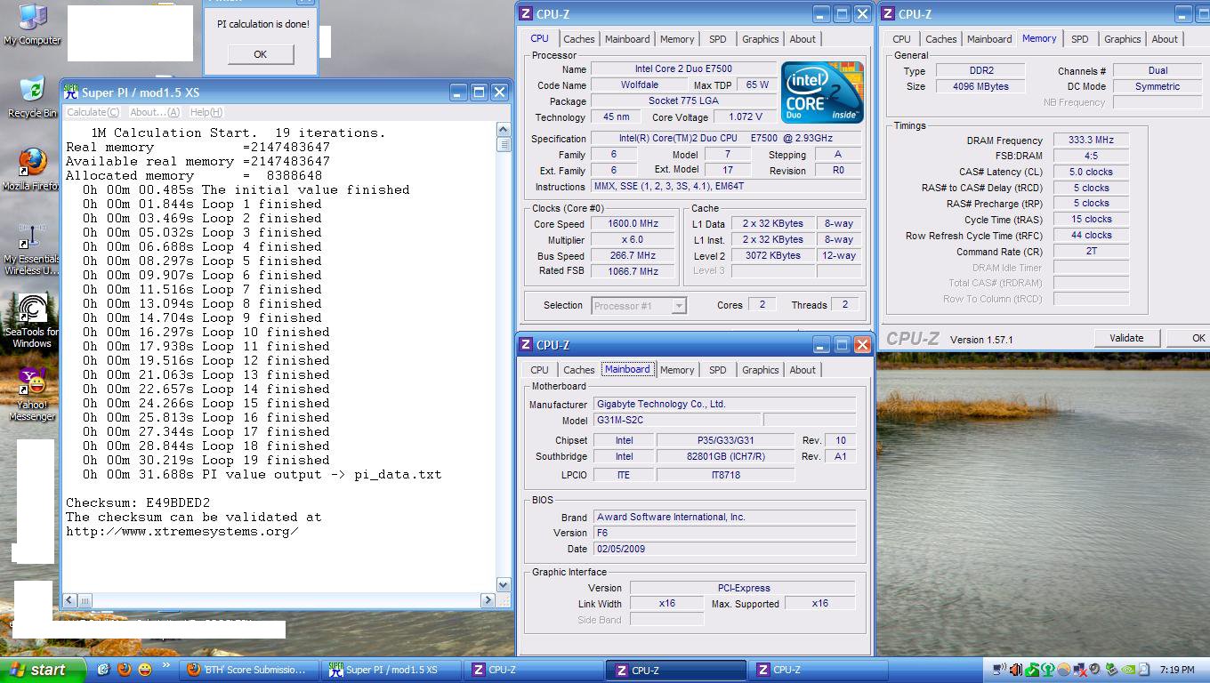
Task: Open the Recycle Bin desktop icon
Action: (x=32, y=98)
